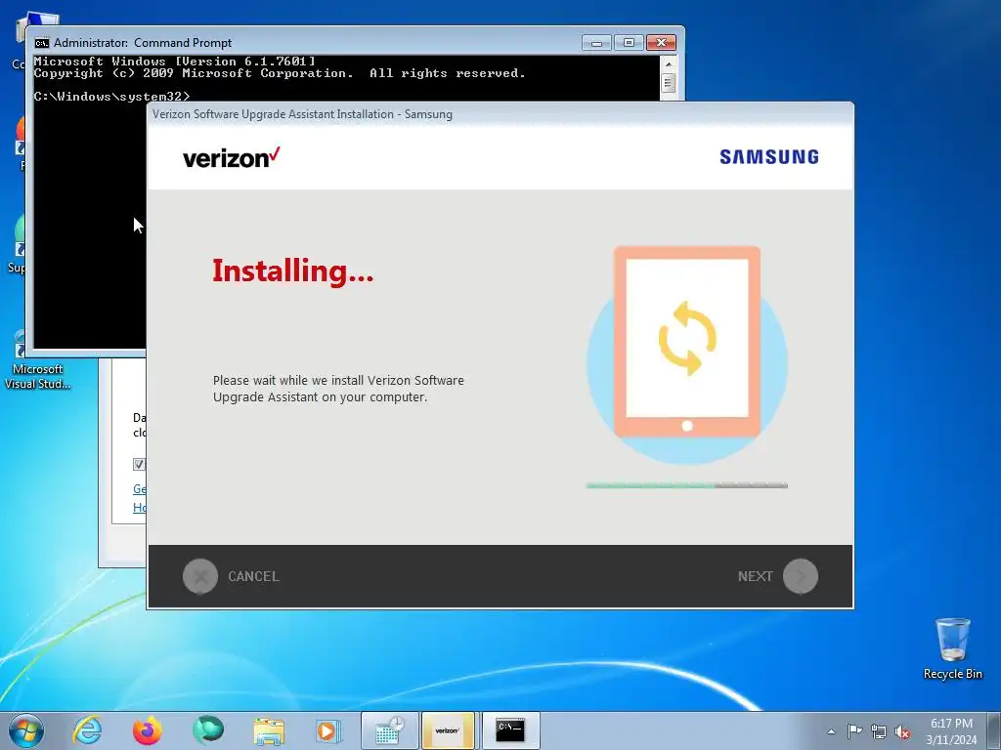The width and height of the screenshot is (1001, 750).
Task: Switch to Verizon installer taskbar item
Action: pos(448,730)
